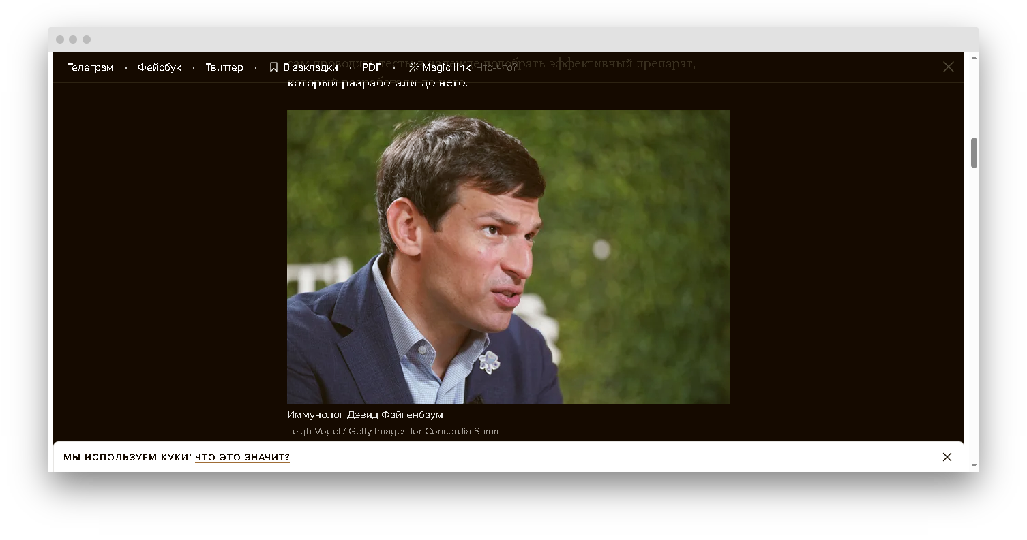
Task: Click the caption Иммунолог Дэвид Файгенбаум
Action: pyautogui.click(x=365, y=415)
